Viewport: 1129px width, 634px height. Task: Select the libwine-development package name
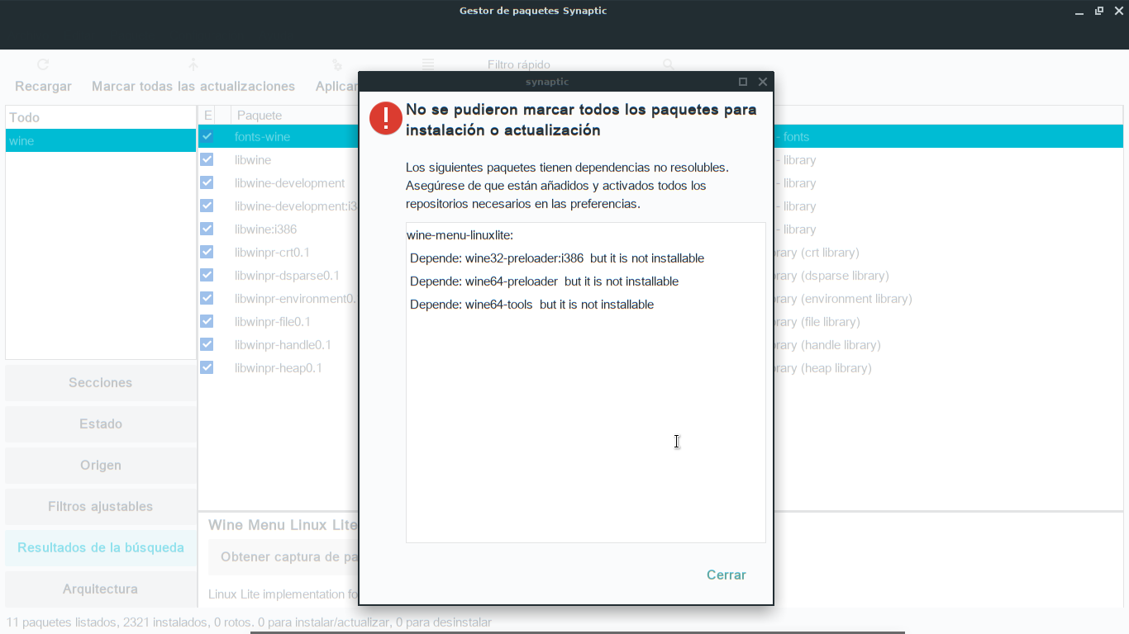289,182
